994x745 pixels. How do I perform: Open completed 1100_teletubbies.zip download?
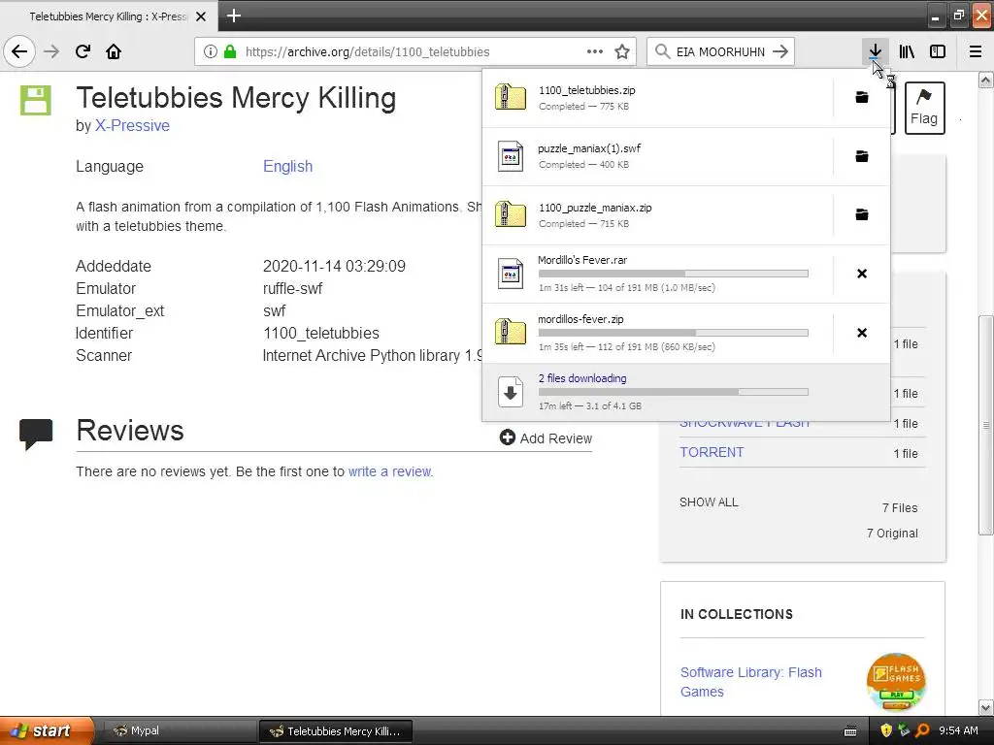tap(658, 98)
